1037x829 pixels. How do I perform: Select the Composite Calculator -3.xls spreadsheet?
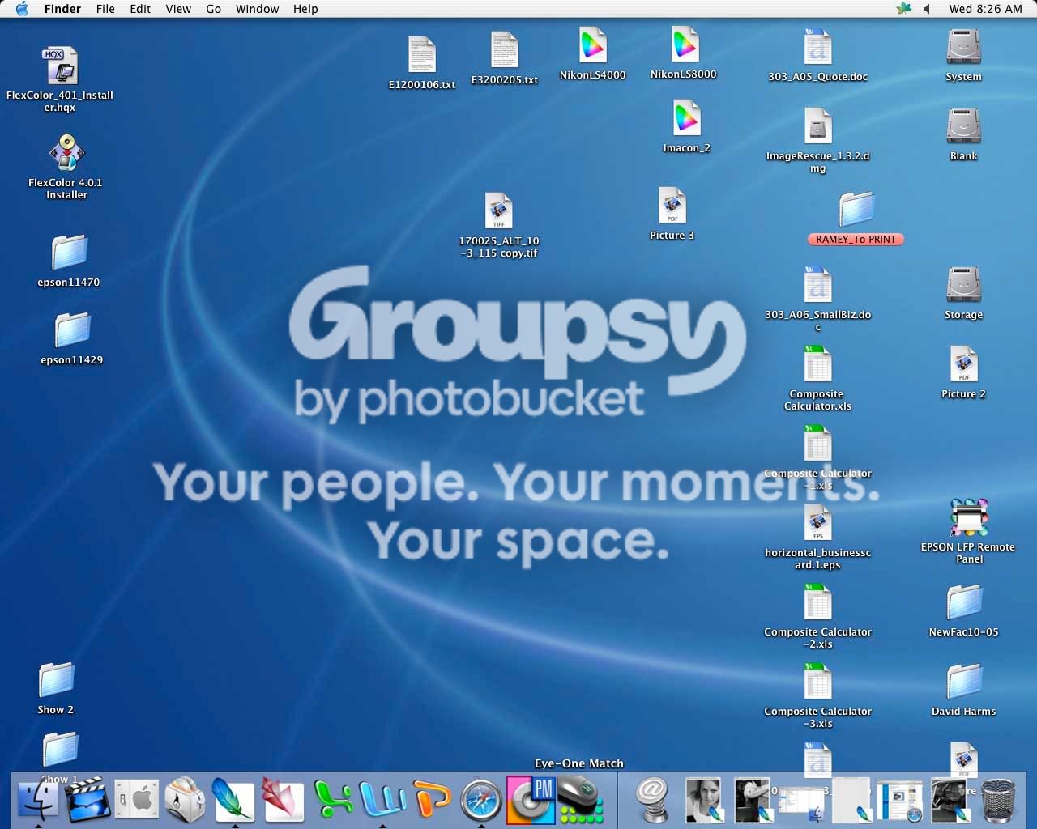(817, 682)
